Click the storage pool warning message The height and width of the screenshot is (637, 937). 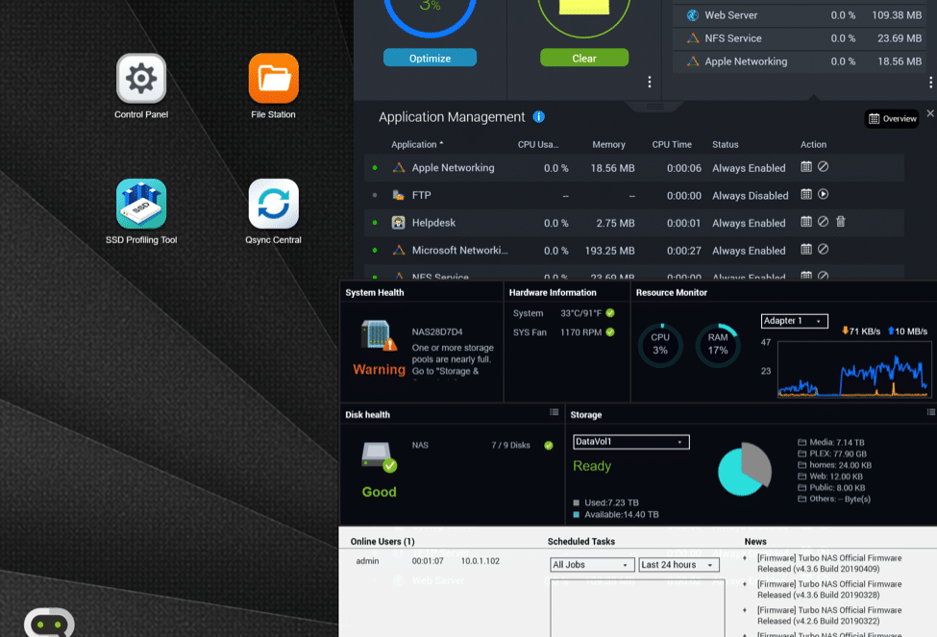(453, 359)
